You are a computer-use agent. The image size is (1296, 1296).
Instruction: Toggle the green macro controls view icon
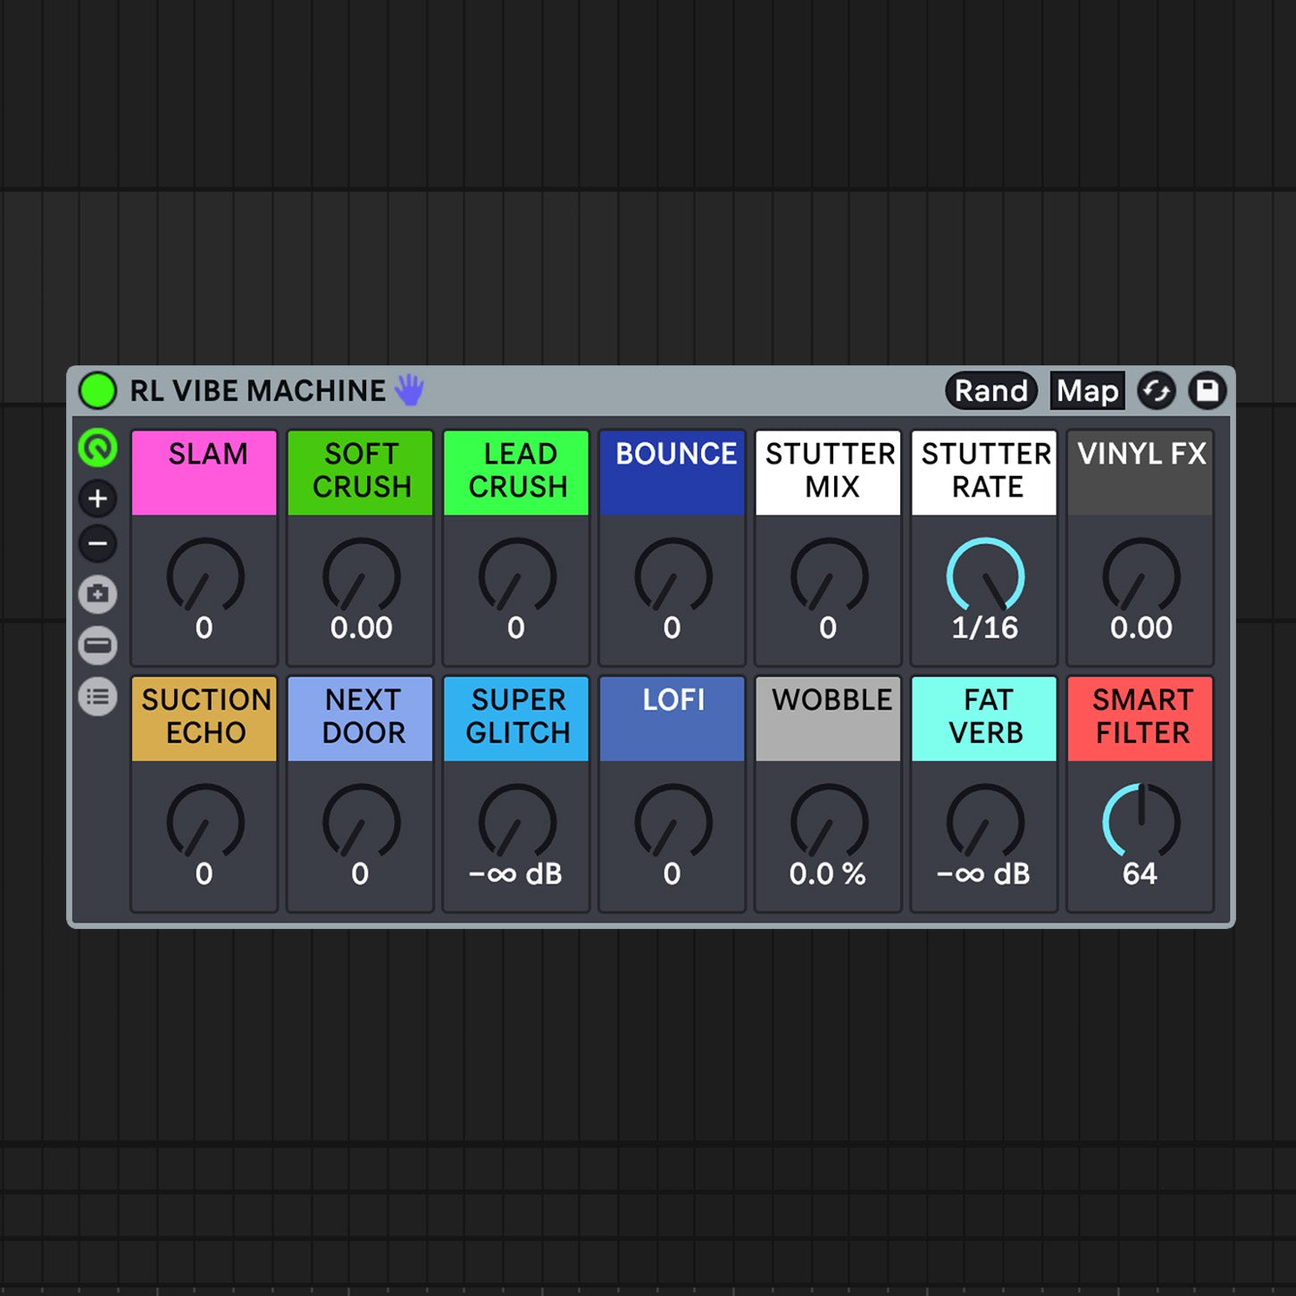click(x=97, y=447)
